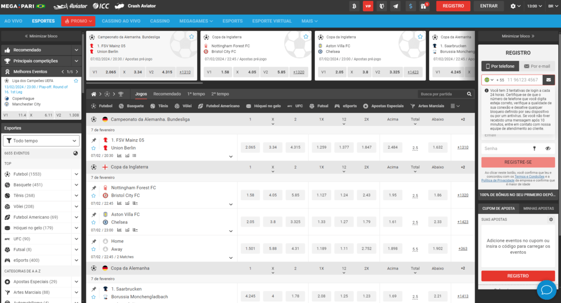Click the shield icon in header
This screenshot has width=561, height=303.
(382, 6)
